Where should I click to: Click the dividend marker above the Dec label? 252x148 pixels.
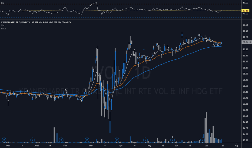point(4,140)
